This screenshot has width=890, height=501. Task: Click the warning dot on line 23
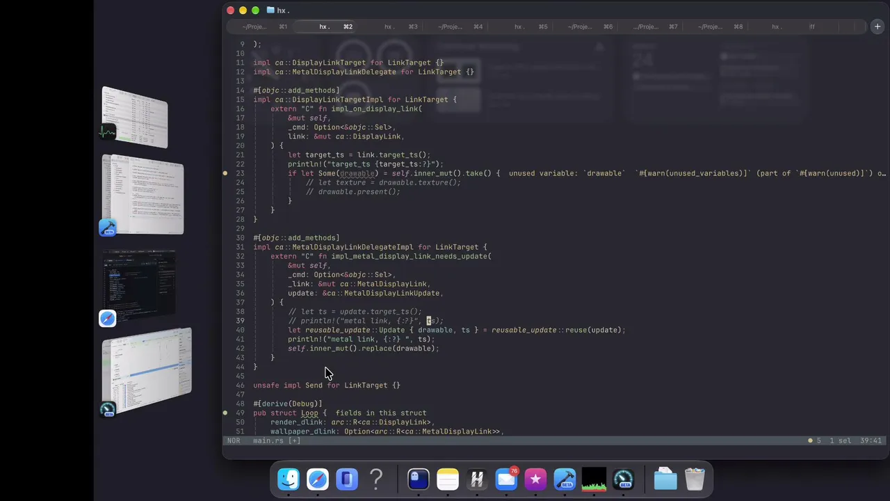coord(225,173)
